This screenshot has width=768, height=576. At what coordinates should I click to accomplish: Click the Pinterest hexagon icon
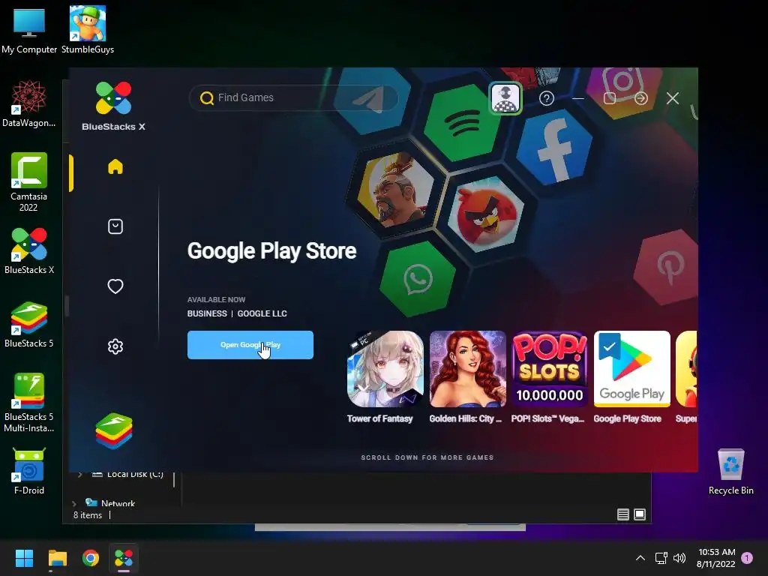(x=667, y=266)
